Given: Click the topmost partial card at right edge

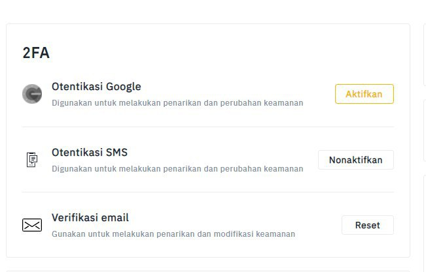Looking at the screenshot, I should (425, 54).
